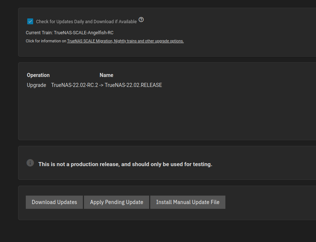Select the Upgrade operation cell
The height and width of the screenshot is (242, 316).
[36, 85]
